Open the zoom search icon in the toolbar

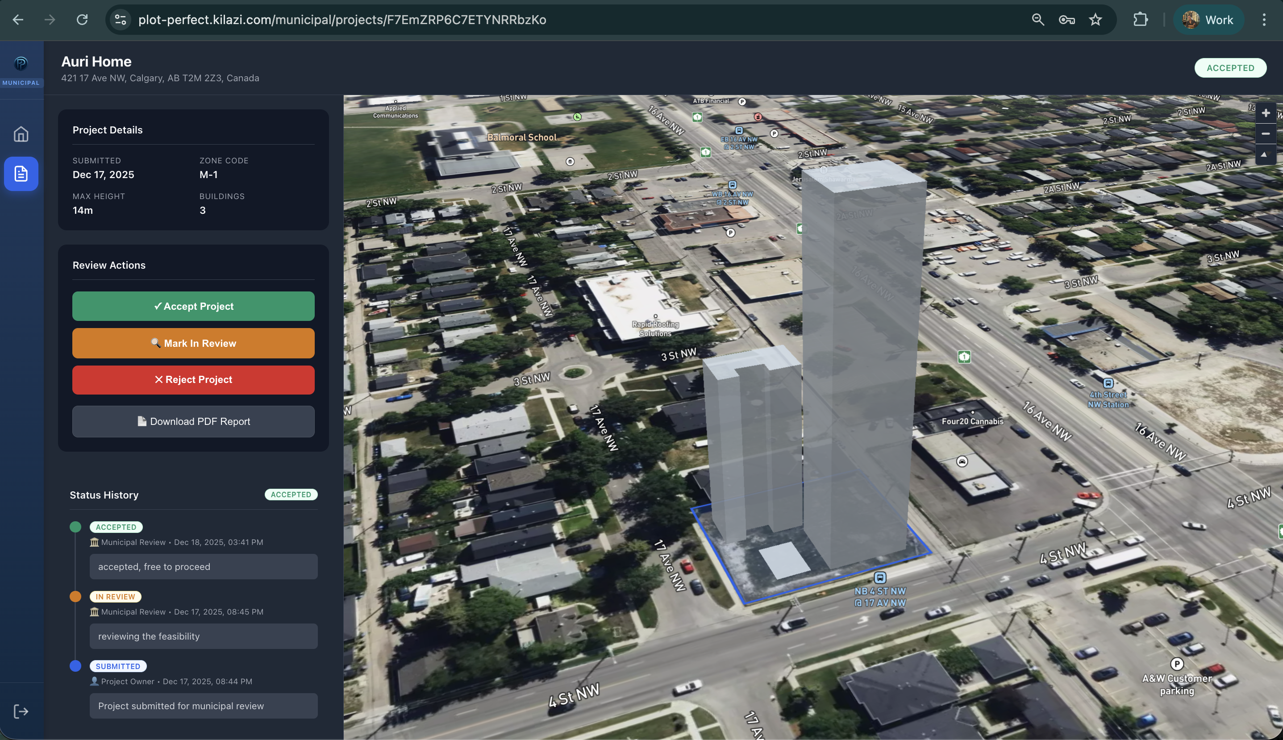point(1038,20)
